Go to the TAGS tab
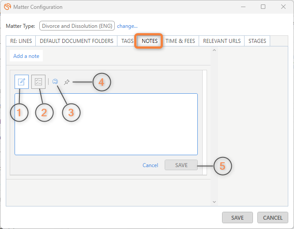 point(127,41)
